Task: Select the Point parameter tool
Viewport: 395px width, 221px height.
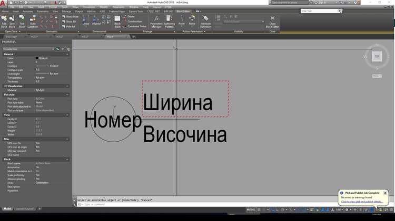Action: pyautogui.click(x=181, y=20)
